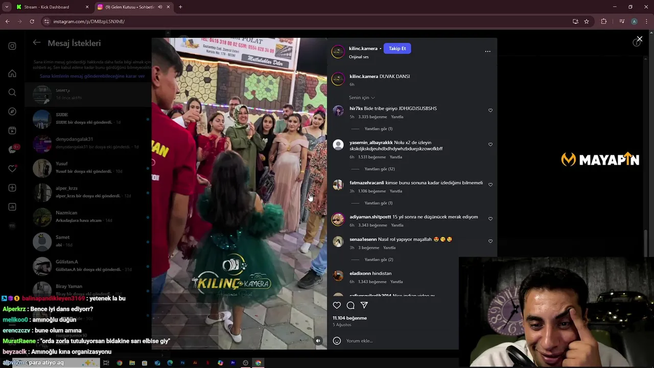Close the Stream - Kick Dashboard tab
Image resolution: width=654 pixels, height=368 pixels.
coord(87,7)
